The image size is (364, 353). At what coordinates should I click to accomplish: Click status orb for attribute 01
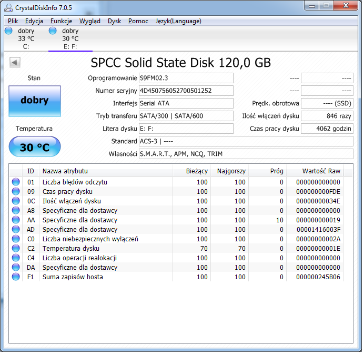tap(16, 182)
